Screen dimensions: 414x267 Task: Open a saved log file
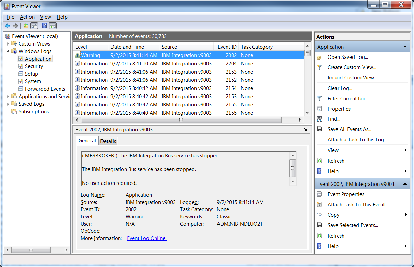pos(346,57)
